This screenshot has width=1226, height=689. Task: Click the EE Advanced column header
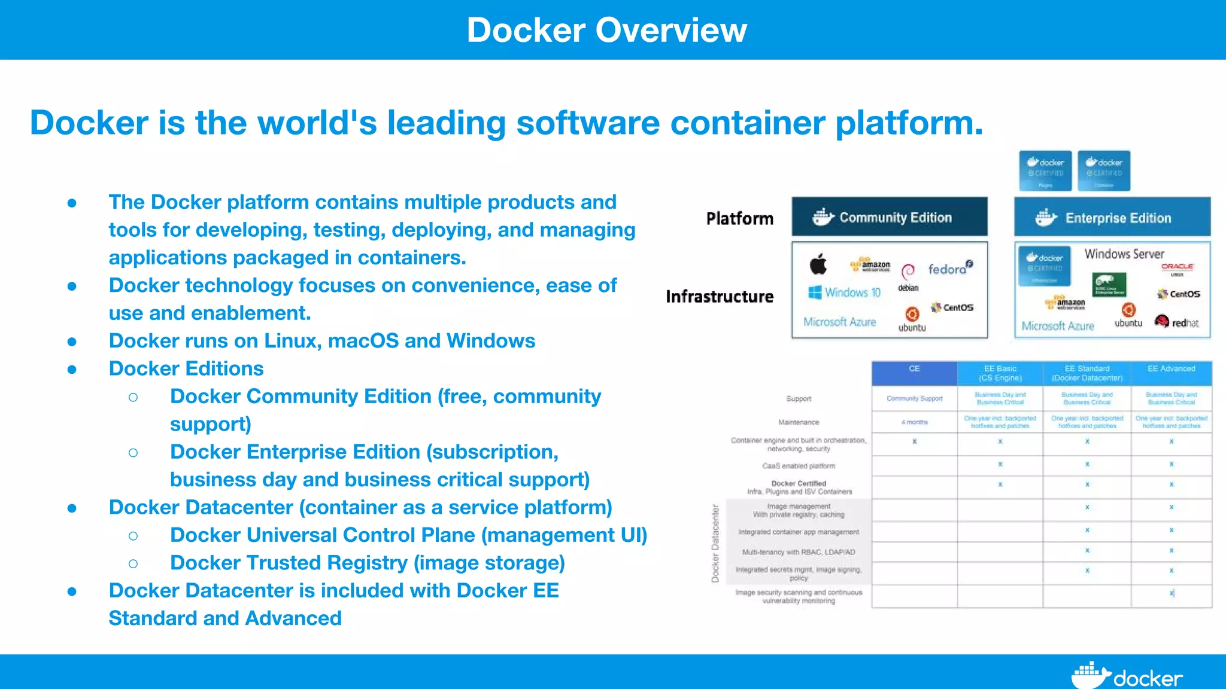1171,373
